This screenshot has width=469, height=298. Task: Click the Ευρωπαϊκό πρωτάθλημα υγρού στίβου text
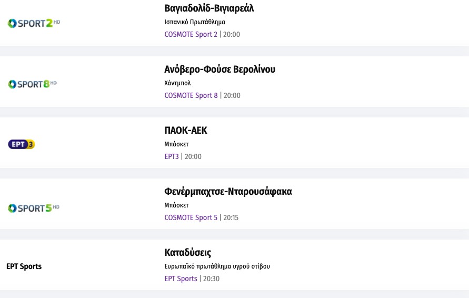tap(217, 266)
